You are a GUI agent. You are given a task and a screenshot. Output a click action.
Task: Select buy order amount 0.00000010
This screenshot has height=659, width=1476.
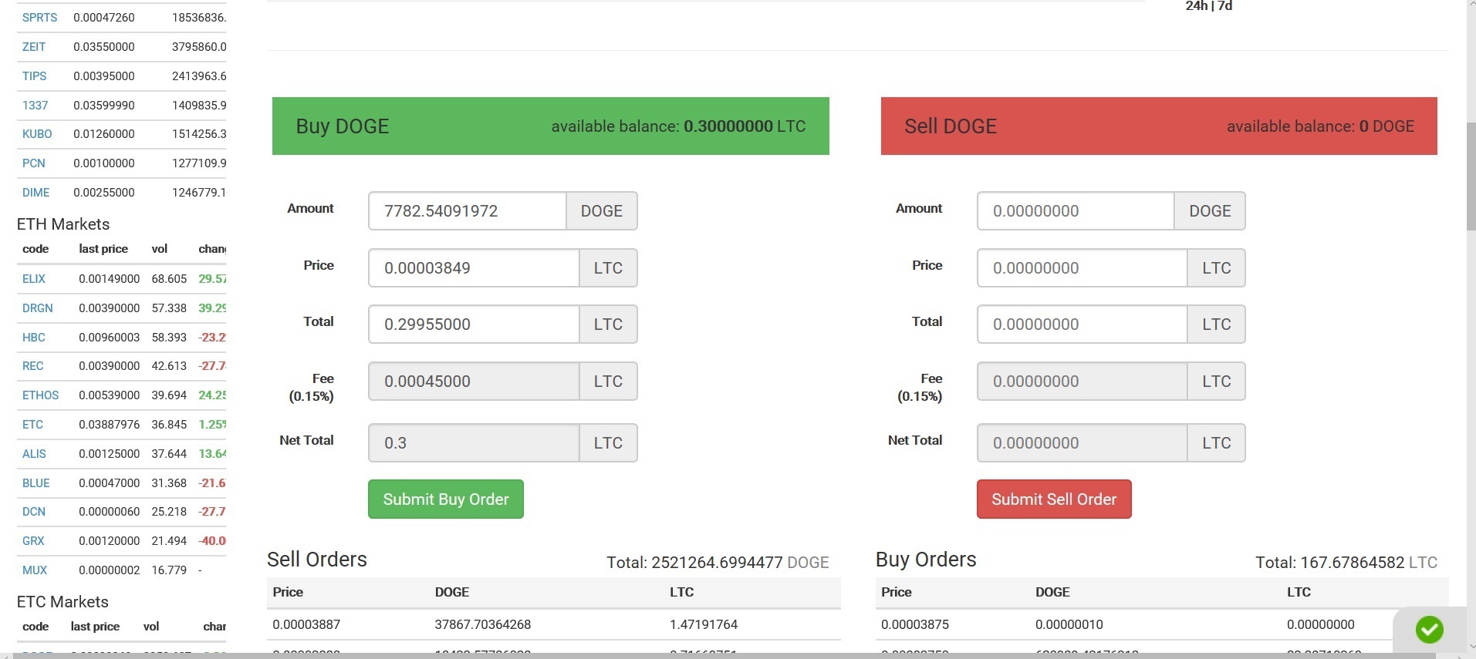[x=1069, y=624]
